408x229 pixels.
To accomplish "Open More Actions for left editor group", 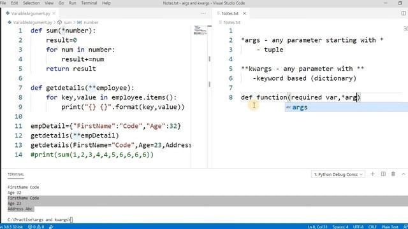I will 203,13.
